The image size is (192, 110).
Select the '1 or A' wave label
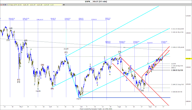(38, 91)
